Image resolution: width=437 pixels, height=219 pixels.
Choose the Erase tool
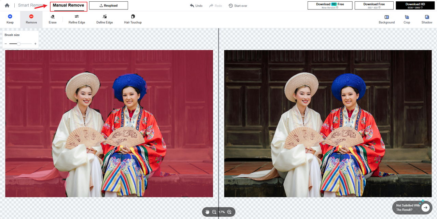53,19
